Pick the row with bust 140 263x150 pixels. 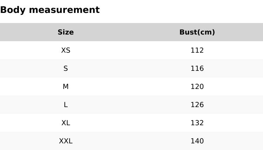(x=131, y=141)
